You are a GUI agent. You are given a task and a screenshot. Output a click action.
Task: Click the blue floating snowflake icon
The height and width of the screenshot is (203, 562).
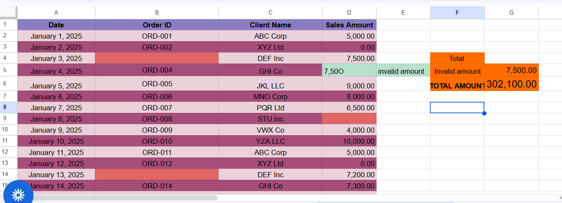18,194
